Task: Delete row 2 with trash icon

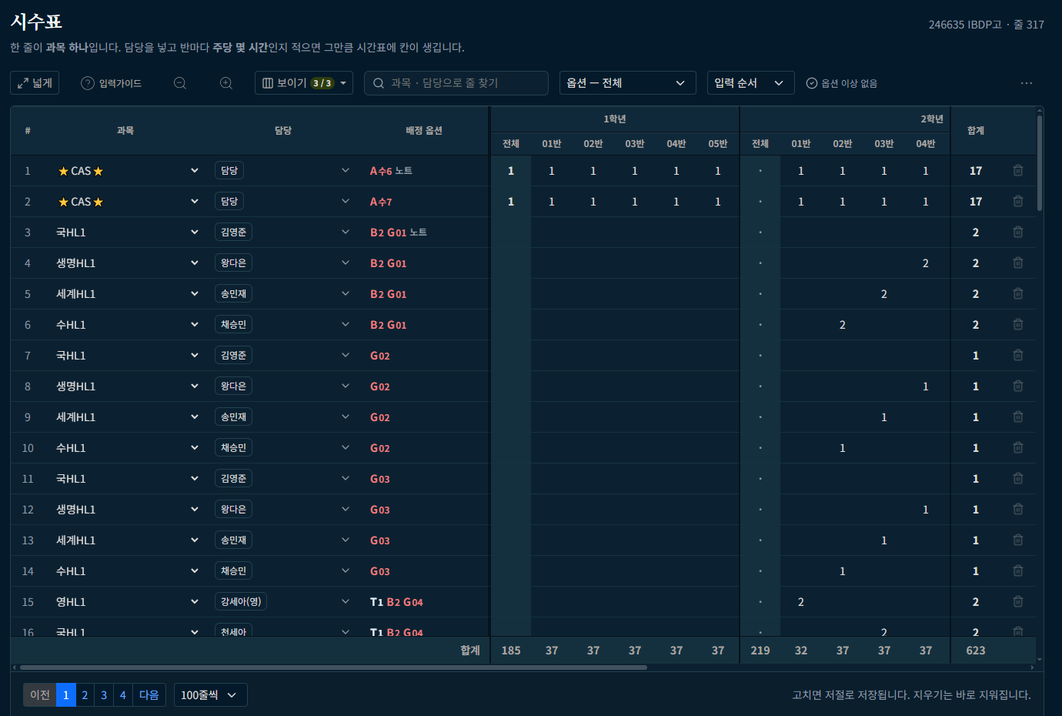Action: (1018, 202)
